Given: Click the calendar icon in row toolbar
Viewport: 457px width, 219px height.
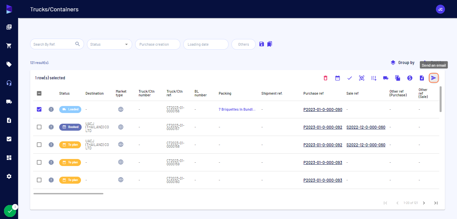Looking at the screenshot, I should tap(338, 78).
